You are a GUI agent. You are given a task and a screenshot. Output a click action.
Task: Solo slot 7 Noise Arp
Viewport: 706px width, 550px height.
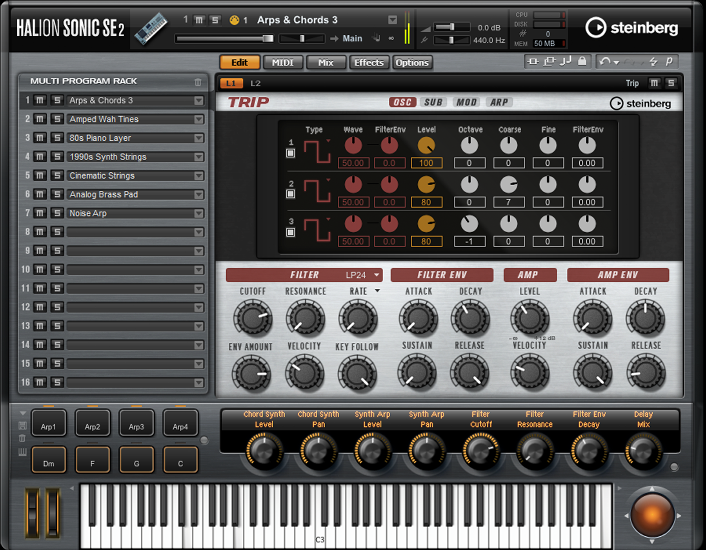(57, 213)
